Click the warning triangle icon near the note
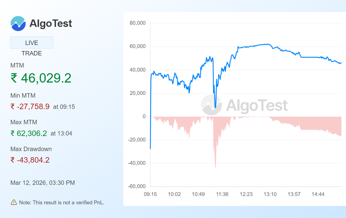This screenshot has height=218, width=346. [13, 202]
